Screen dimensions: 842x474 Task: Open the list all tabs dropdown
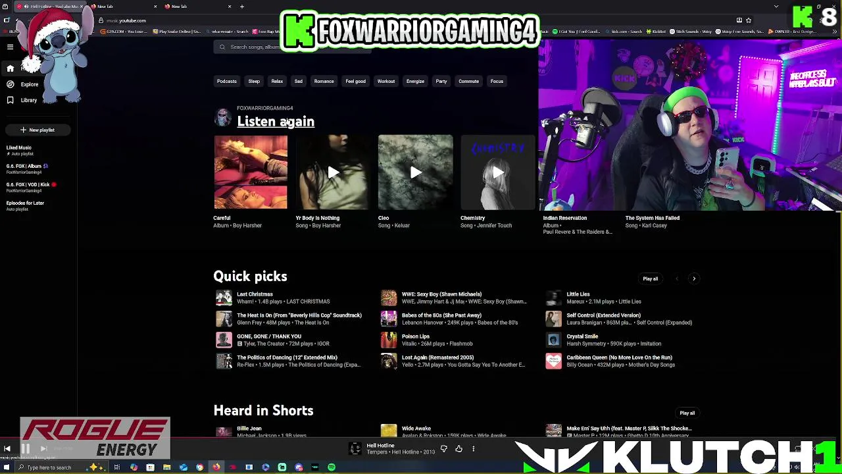pyautogui.click(x=776, y=7)
